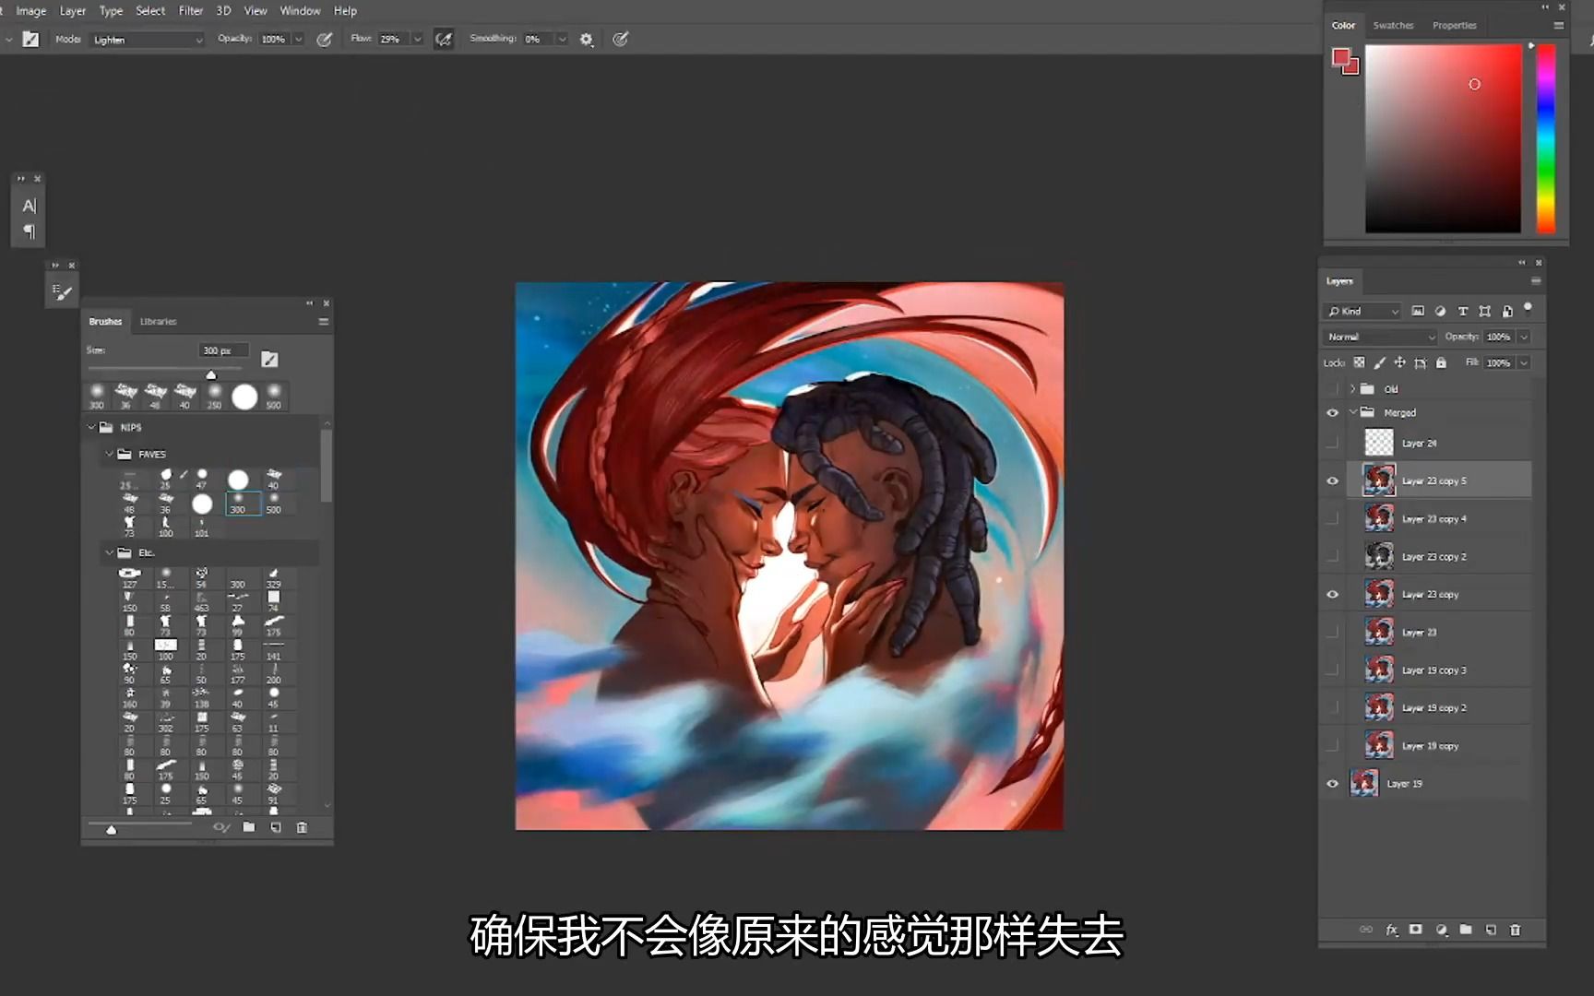Collapse the NIPS brush group
The height and width of the screenshot is (996, 1594).
coord(91,427)
